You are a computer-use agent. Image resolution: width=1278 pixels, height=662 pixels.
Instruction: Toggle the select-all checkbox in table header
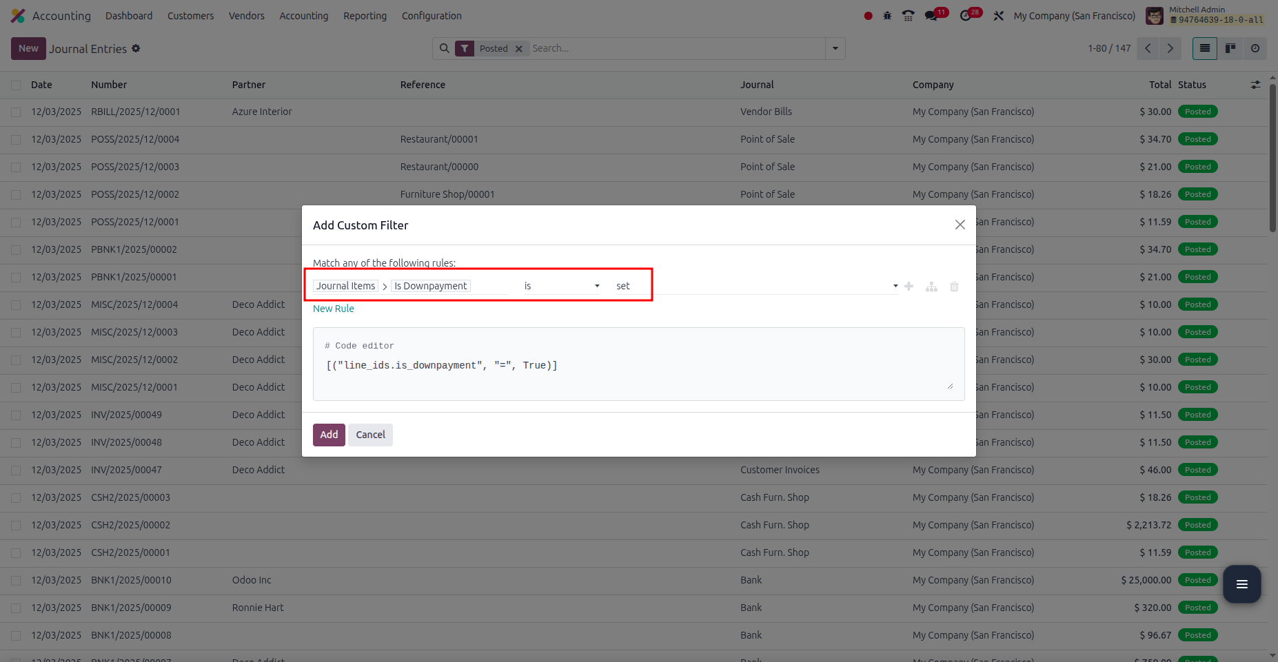[x=16, y=85]
